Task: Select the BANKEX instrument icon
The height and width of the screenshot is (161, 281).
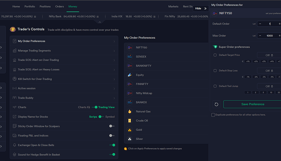Action: (x=130, y=102)
